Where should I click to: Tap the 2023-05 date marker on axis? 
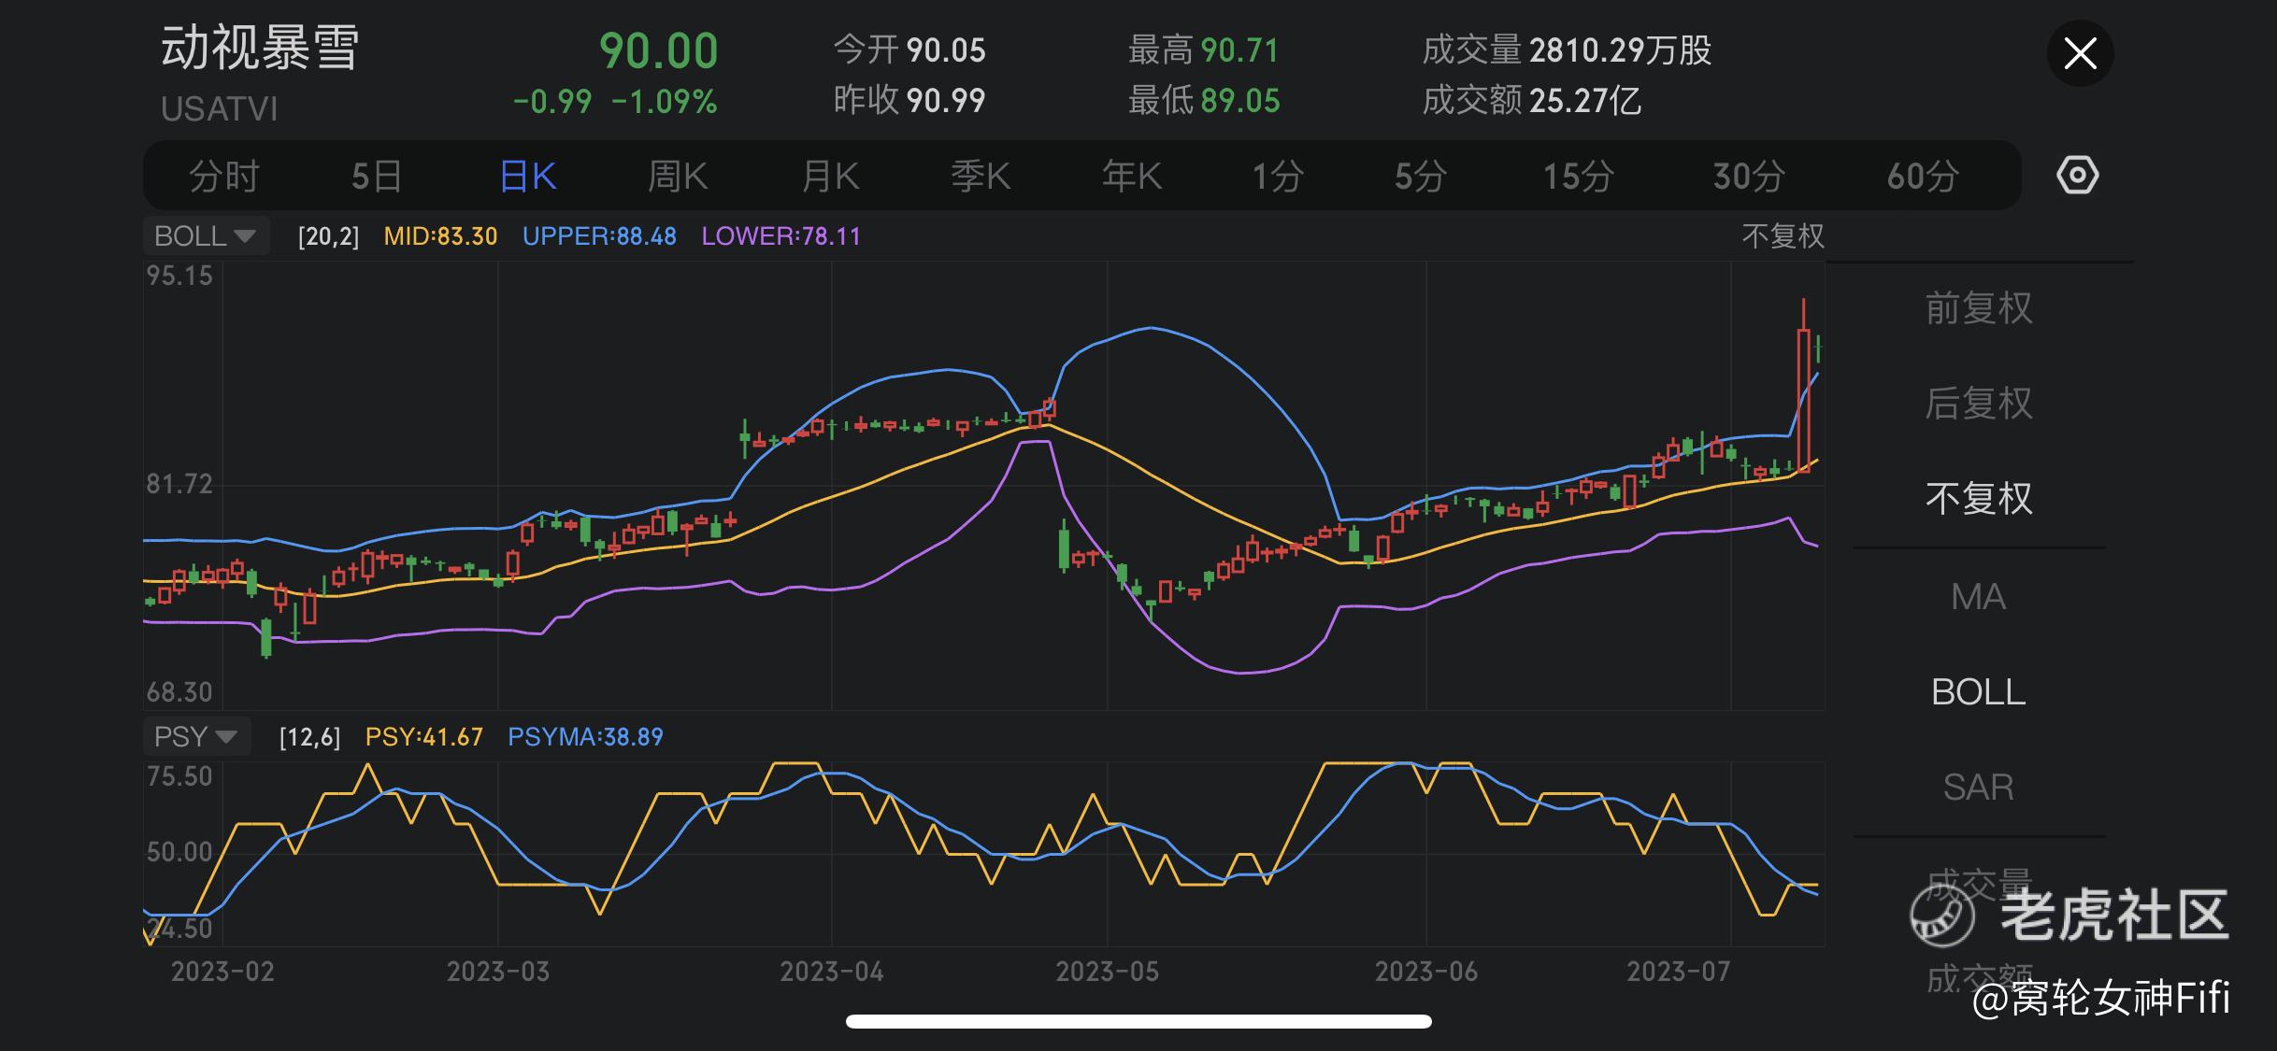tap(1107, 972)
